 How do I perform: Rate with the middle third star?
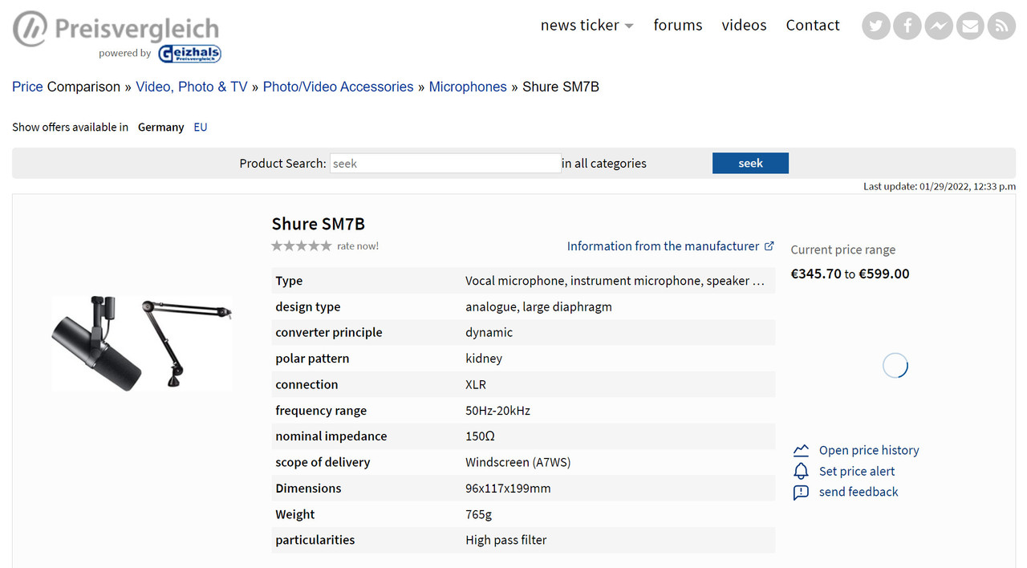pos(302,246)
